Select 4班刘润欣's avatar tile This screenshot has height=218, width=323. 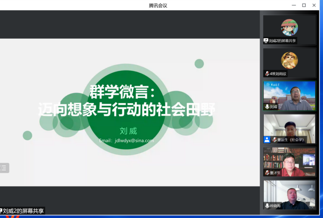(289, 60)
